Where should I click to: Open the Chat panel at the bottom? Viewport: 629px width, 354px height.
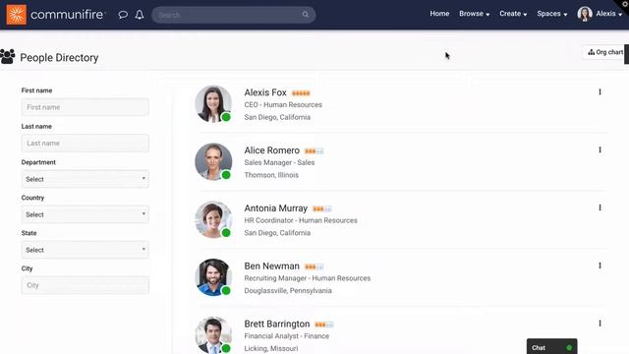tap(551, 347)
